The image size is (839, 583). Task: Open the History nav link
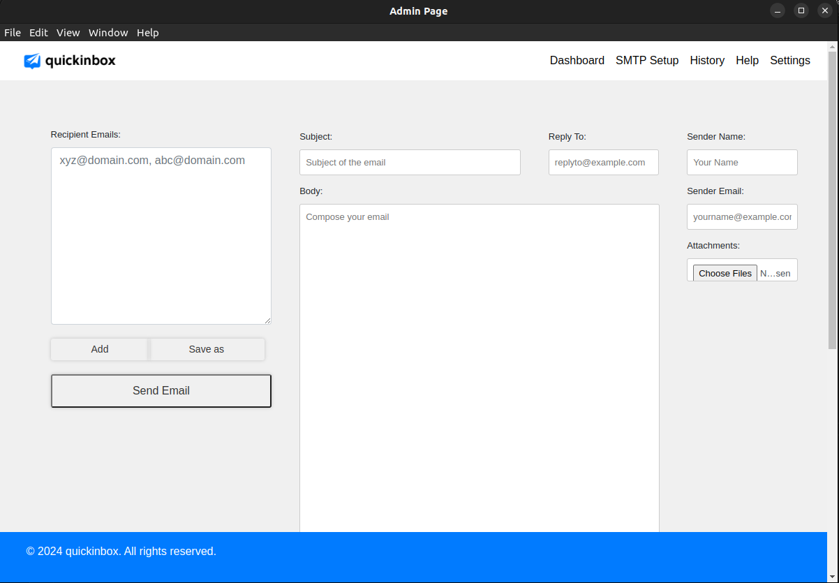tap(706, 61)
